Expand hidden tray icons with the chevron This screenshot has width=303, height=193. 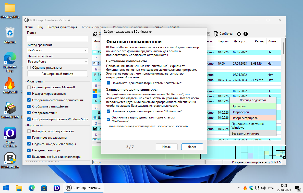tap(239, 188)
